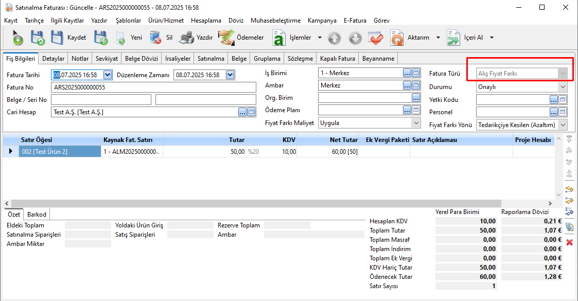Click the red checkmark approval icon
The image size is (578, 301).
(376, 38)
